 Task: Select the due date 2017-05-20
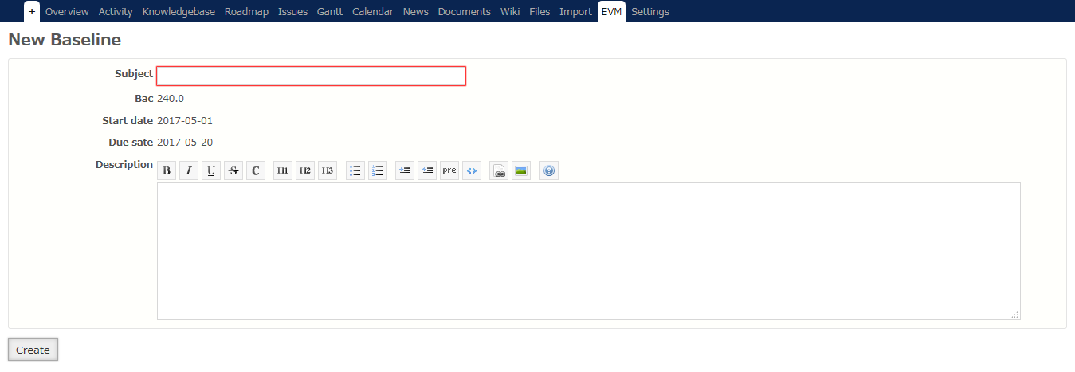pos(185,143)
